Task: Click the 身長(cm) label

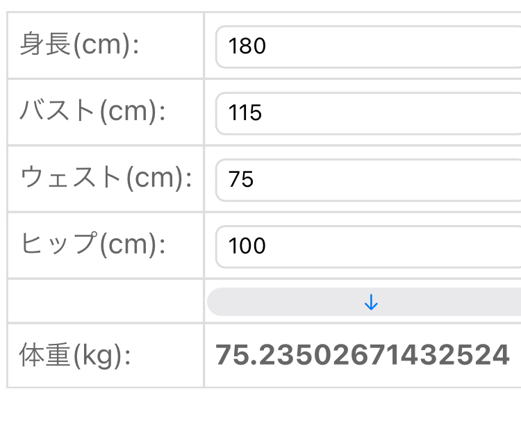Action: point(80,46)
